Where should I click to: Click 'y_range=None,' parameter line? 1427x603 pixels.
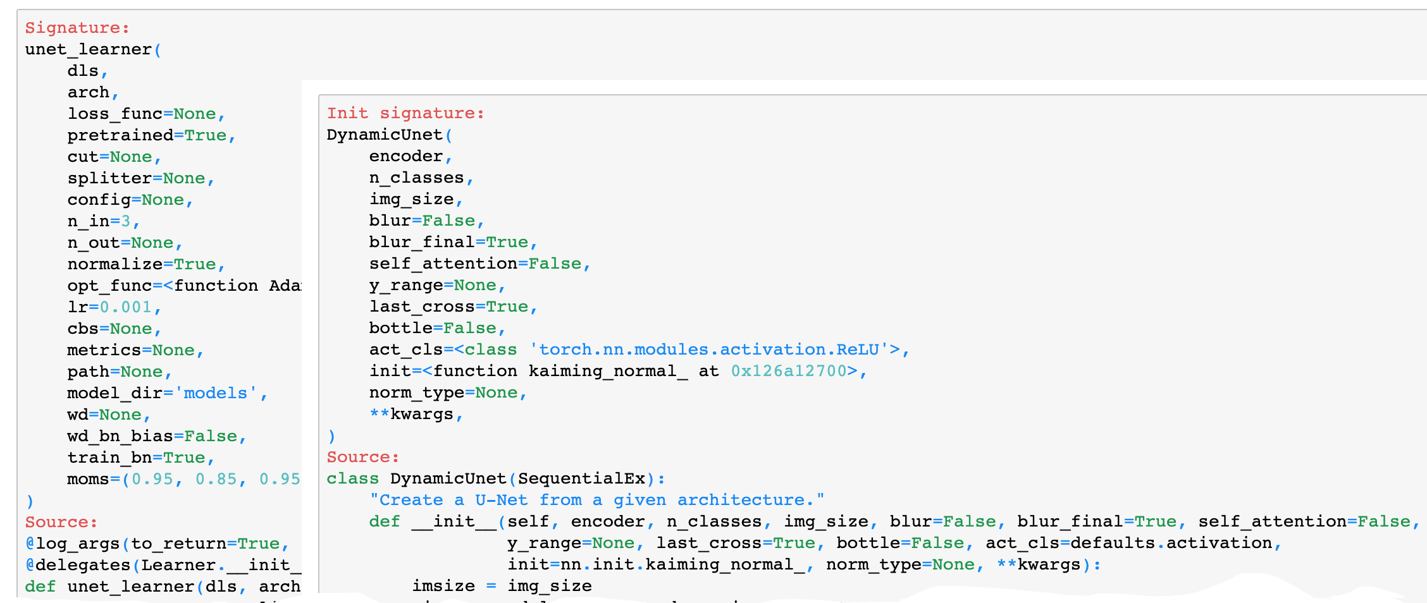coord(438,285)
